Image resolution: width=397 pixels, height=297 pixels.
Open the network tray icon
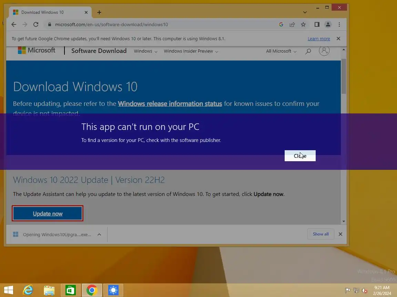[x=356, y=290]
